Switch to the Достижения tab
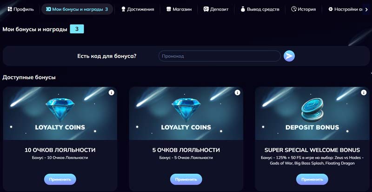The image size is (372, 192). [138, 9]
